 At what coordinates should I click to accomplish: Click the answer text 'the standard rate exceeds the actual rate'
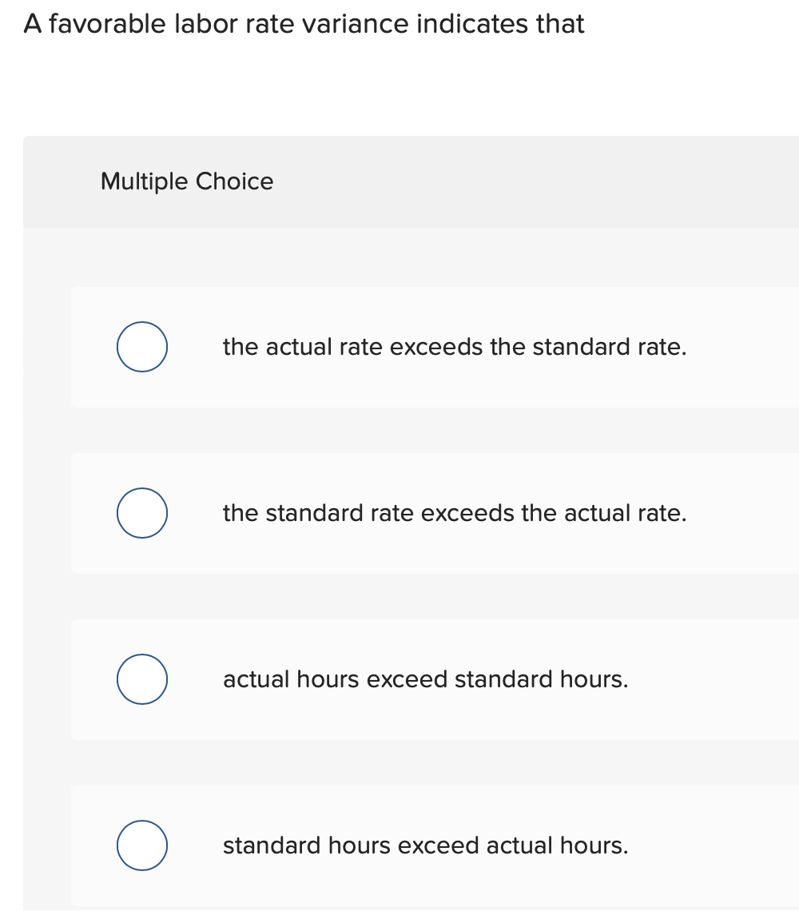tap(454, 513)
